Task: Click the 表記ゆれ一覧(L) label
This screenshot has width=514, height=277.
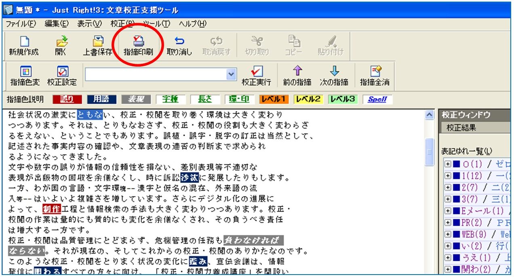Action: point(466,151)
